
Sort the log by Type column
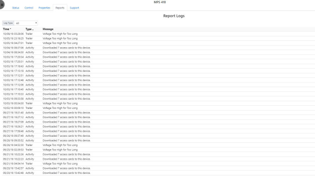28,29
